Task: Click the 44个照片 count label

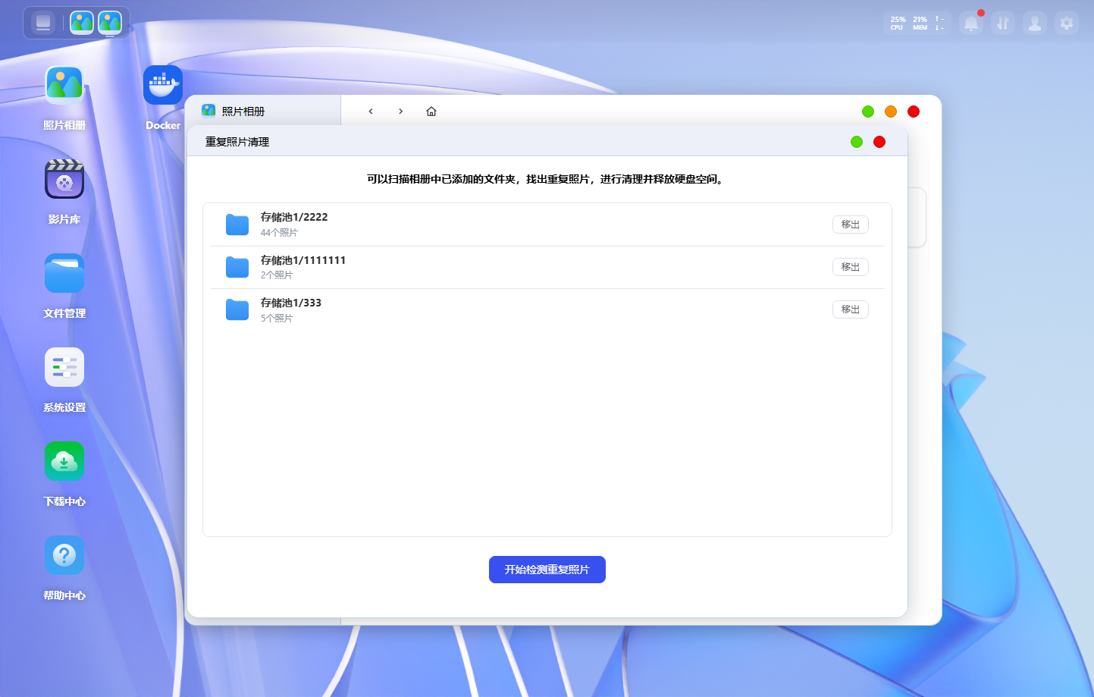Action: [x=279, y=233]
